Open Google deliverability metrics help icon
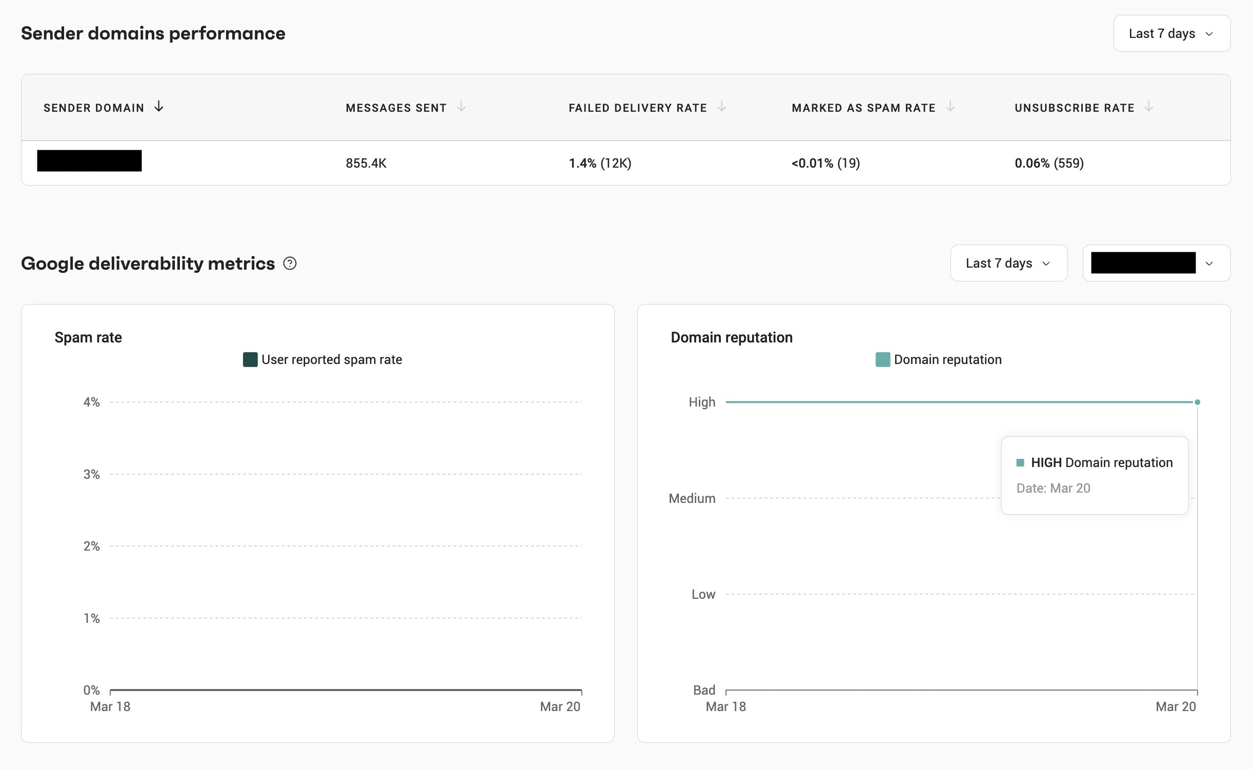This screenshot has width=1253, height=769. click(x=290, y=264)
